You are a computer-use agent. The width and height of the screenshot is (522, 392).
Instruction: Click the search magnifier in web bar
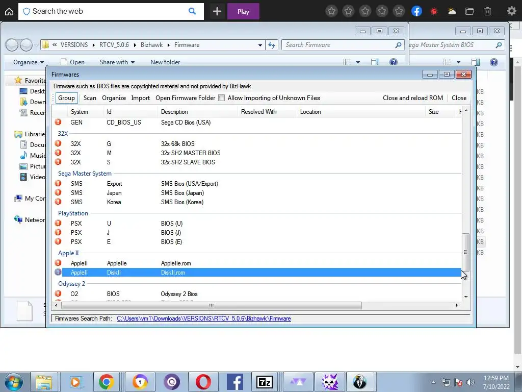(192, 11)
